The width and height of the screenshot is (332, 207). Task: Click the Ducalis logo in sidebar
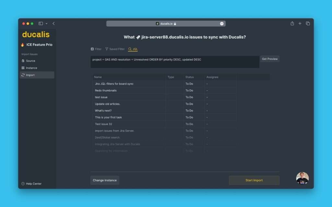click(x=36, y=34)
